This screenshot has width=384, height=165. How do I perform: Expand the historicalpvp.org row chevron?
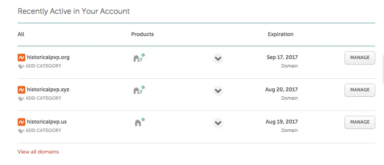tap(218, 59)
